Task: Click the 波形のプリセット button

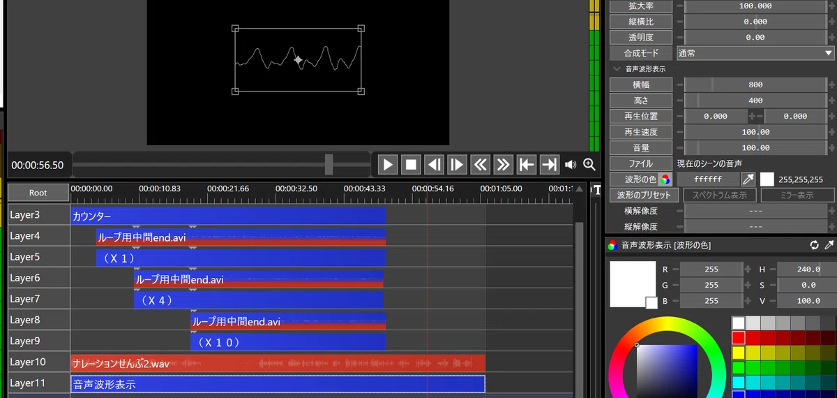Action: [643, 195]
